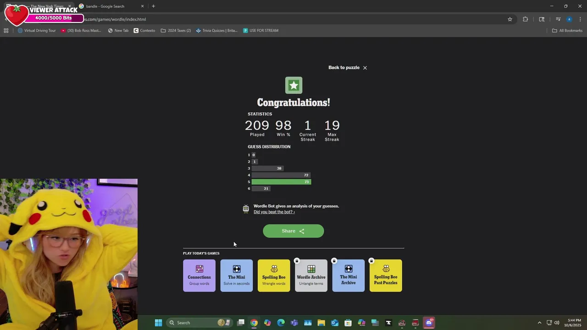The height and width of the screenshot is (330, 587).
Task: Open the New Tab bookmark
Action: (118, 31)
